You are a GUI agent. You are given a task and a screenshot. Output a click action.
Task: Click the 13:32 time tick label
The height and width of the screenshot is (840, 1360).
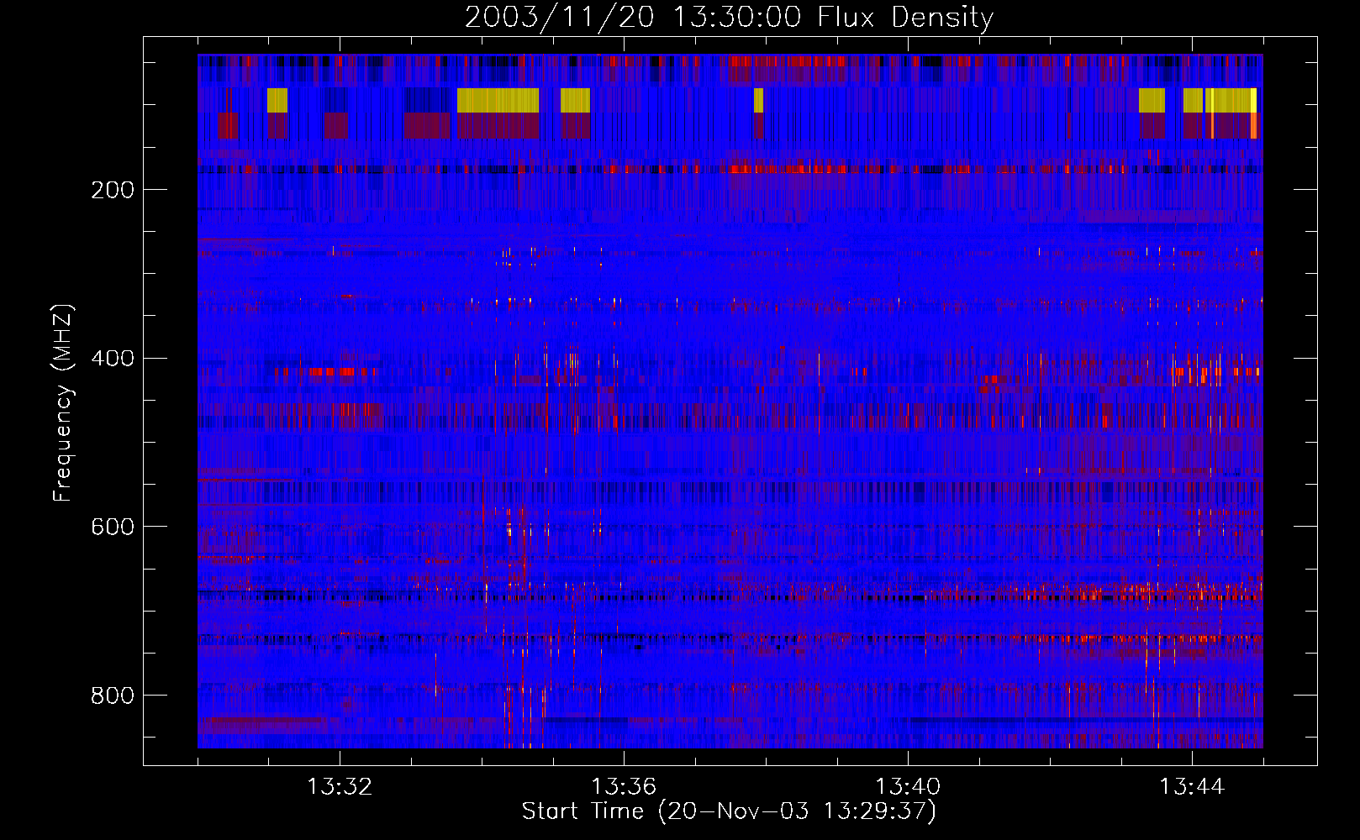coord(340,787)
